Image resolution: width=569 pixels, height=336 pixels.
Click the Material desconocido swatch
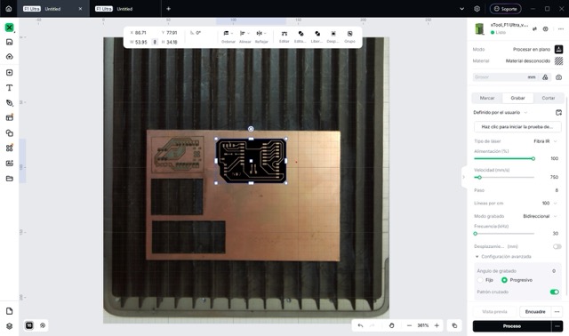559,61
